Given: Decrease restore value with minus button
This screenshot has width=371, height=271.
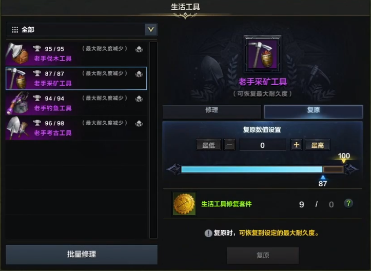Looking at the screenshot, I should (x=229, y=145).
